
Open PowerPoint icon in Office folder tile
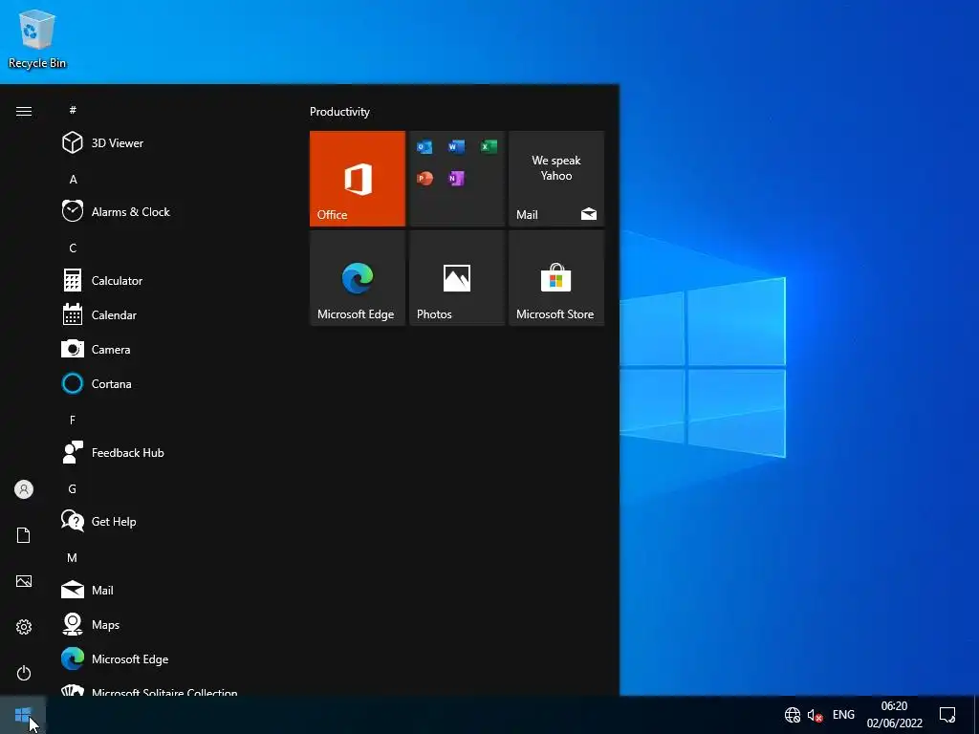pos(424,179)
